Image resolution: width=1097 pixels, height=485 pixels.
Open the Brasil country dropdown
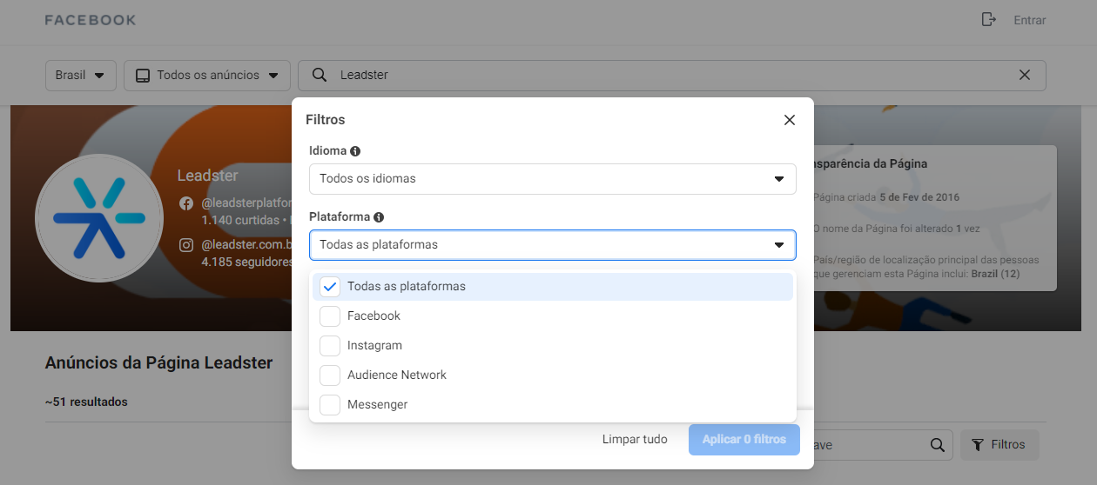(x=80, y=75)
